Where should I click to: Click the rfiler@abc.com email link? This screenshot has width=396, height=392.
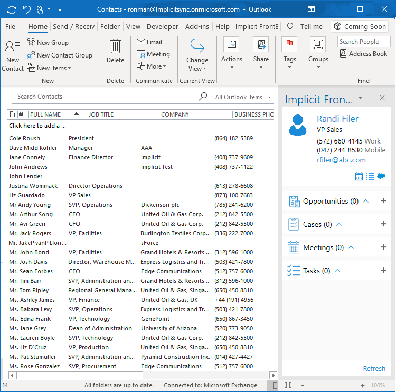[x=341, y=160]
